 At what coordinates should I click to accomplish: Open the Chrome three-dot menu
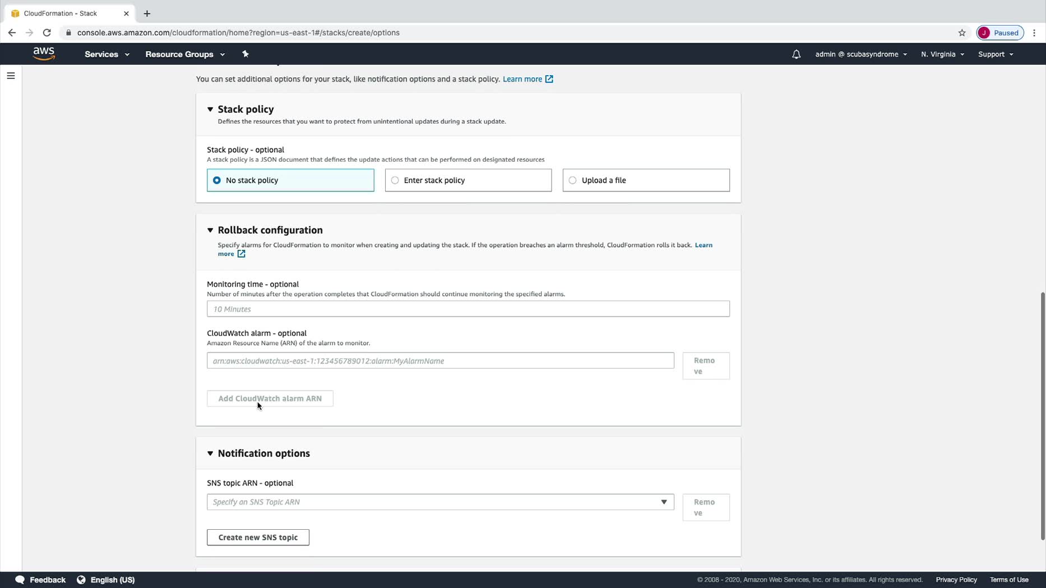(1034, 32)
